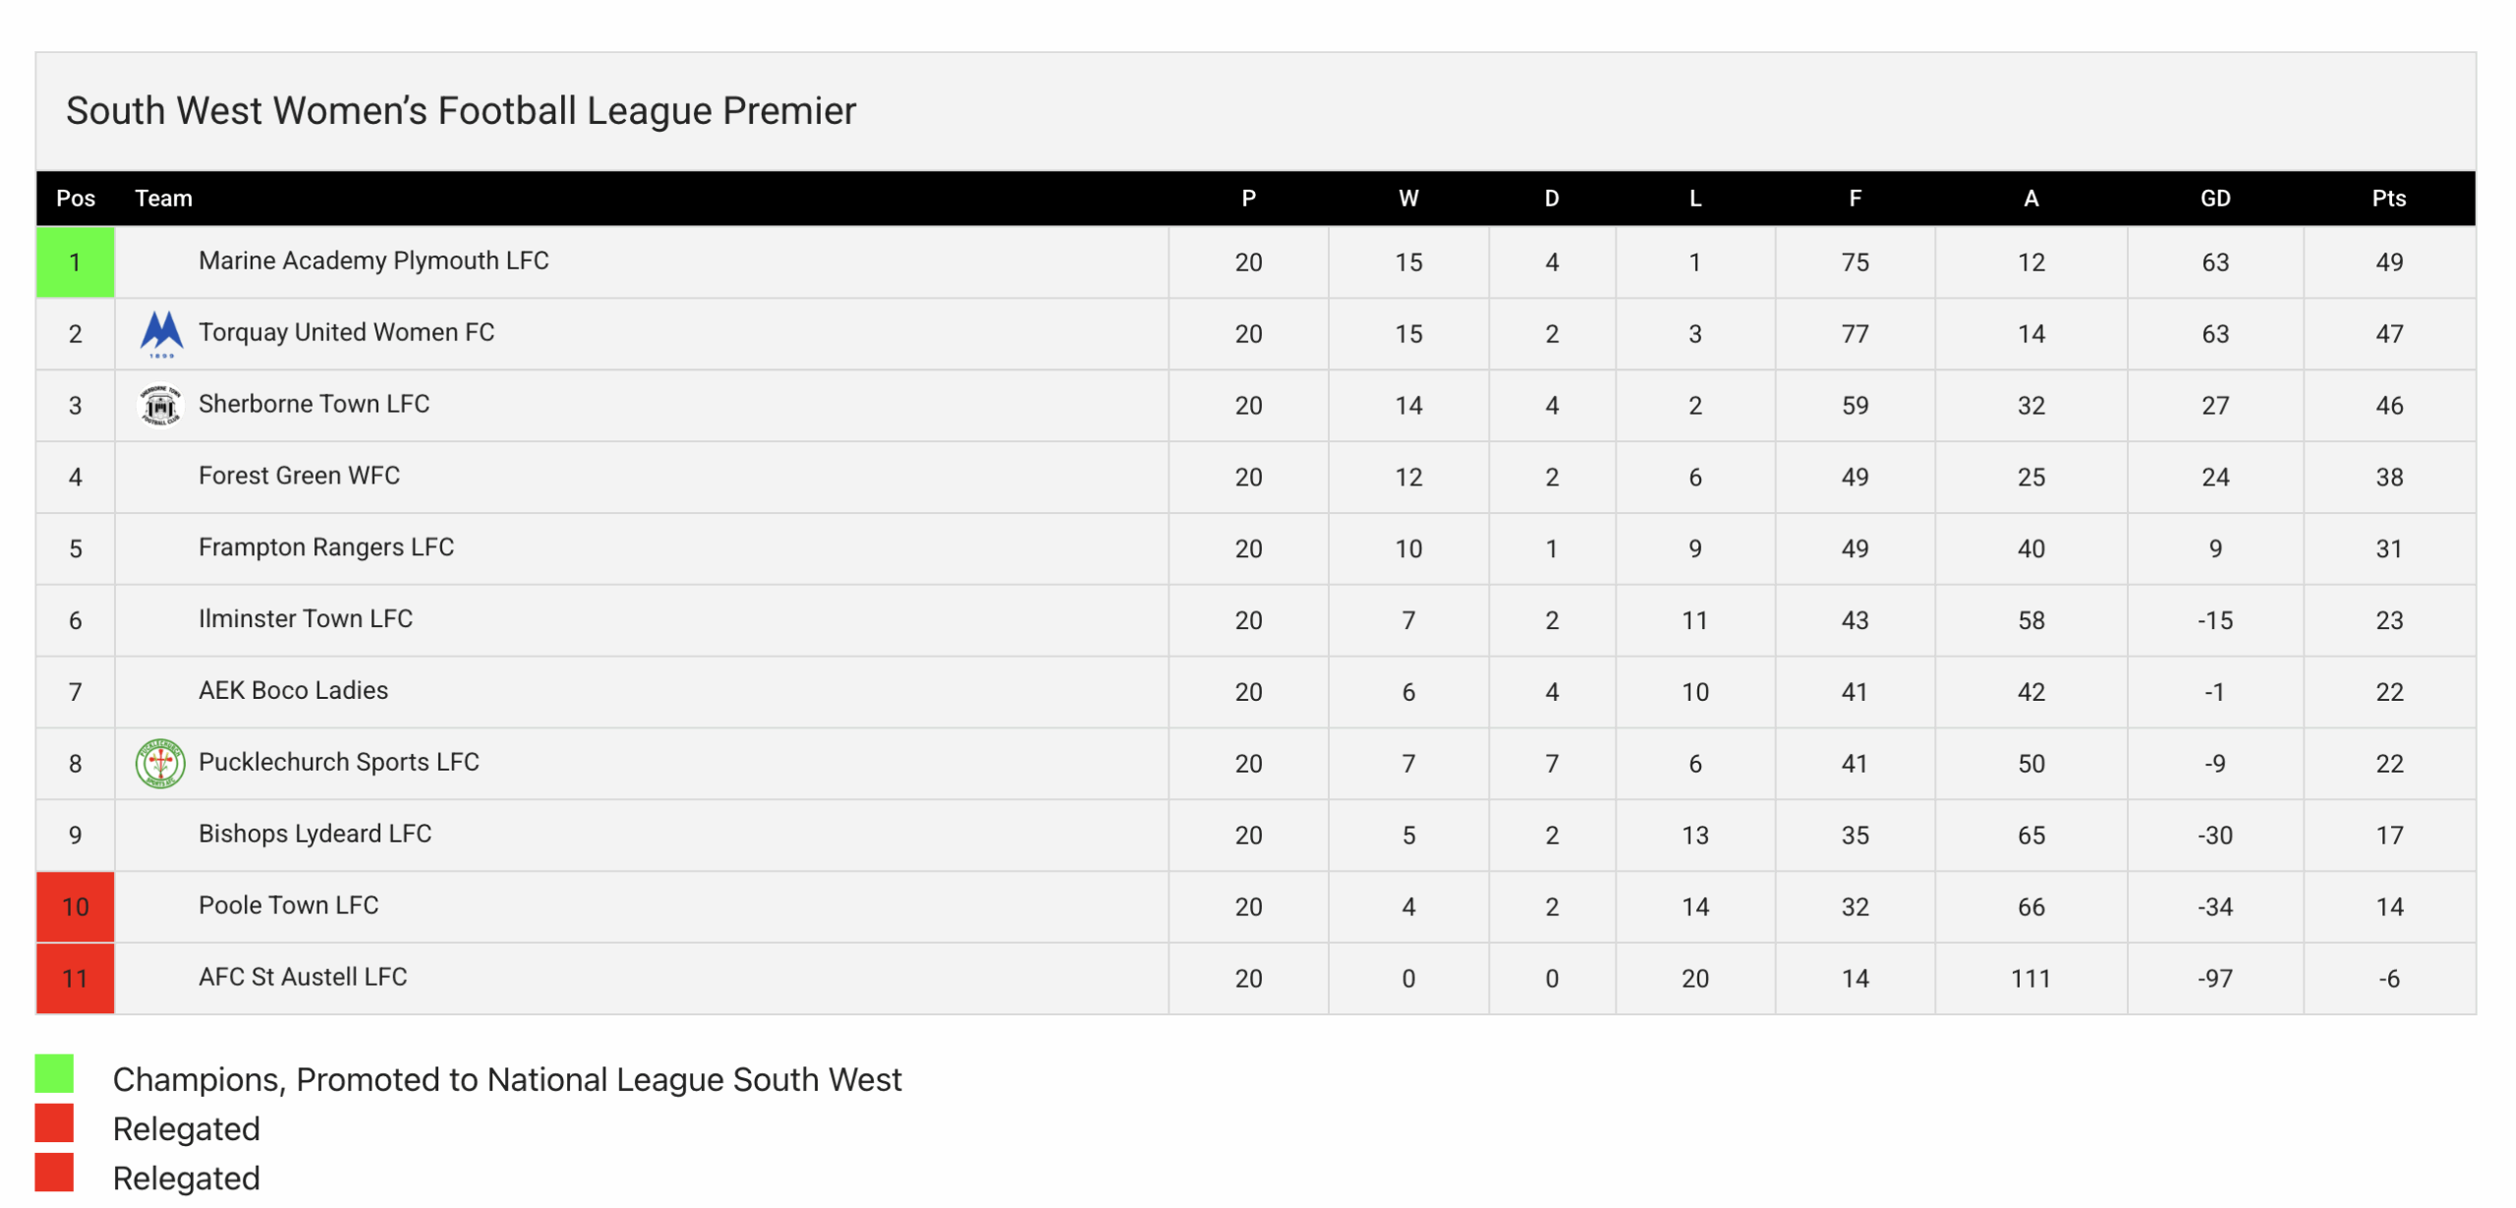Open Marine Academy Plymouth LFC team link
The height and width of the screenshot is (1208, 2516).
(373, 260)
